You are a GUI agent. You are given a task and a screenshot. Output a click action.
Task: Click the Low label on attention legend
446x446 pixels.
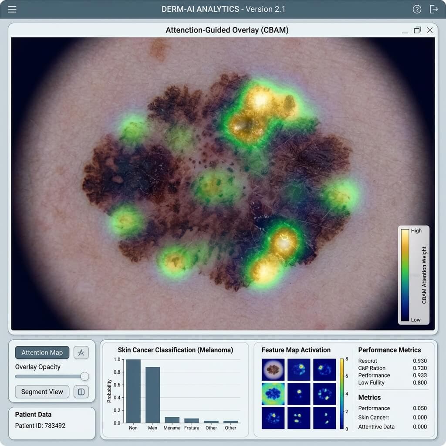[416, 320]
